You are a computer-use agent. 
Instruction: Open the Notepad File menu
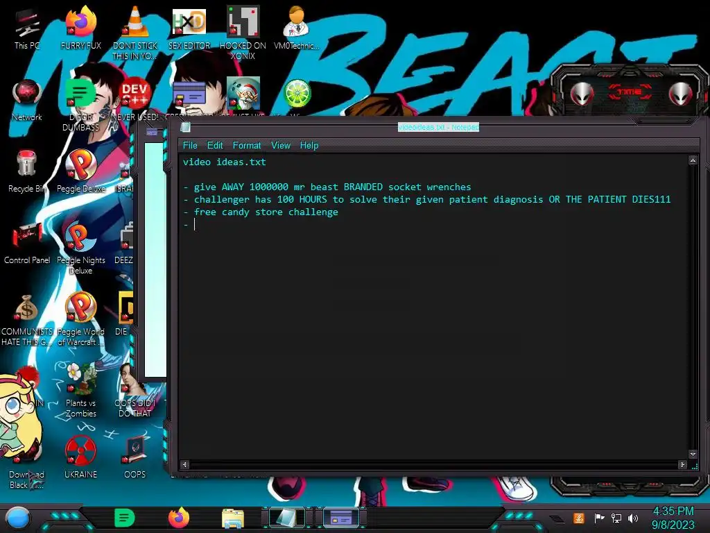coord(190,146)
